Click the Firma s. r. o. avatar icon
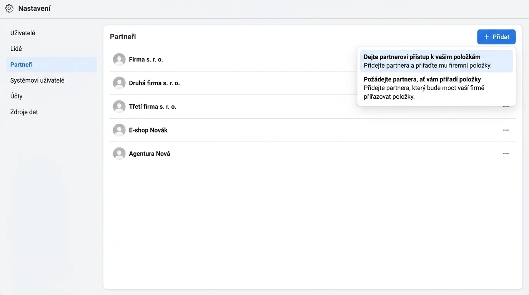 (x=119, y=60)
